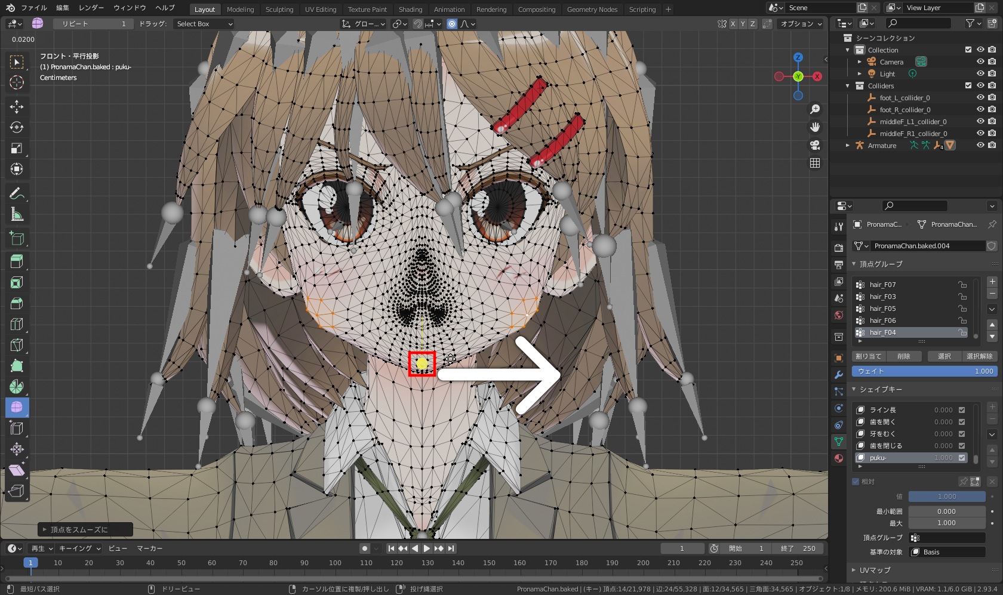Image resolution: width=1003 pixels, height=595 pixels.
Task: Choose the Annotate pencil tool
Action: (x=17, y=193)
